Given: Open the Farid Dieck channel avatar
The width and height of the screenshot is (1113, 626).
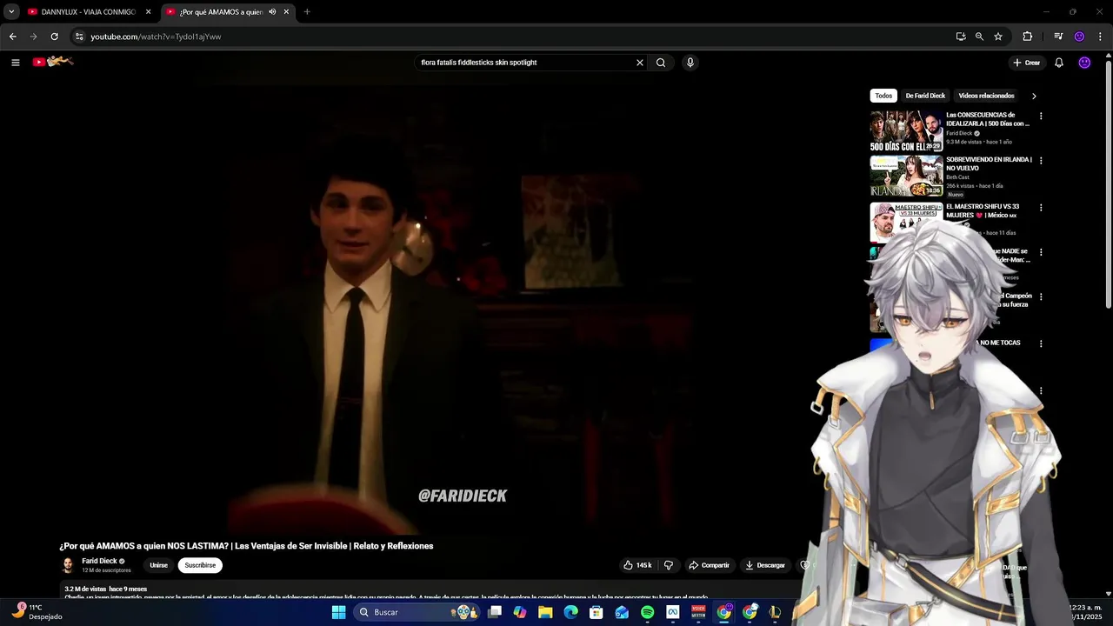Looking at the screenshot, I should (68, 565).
